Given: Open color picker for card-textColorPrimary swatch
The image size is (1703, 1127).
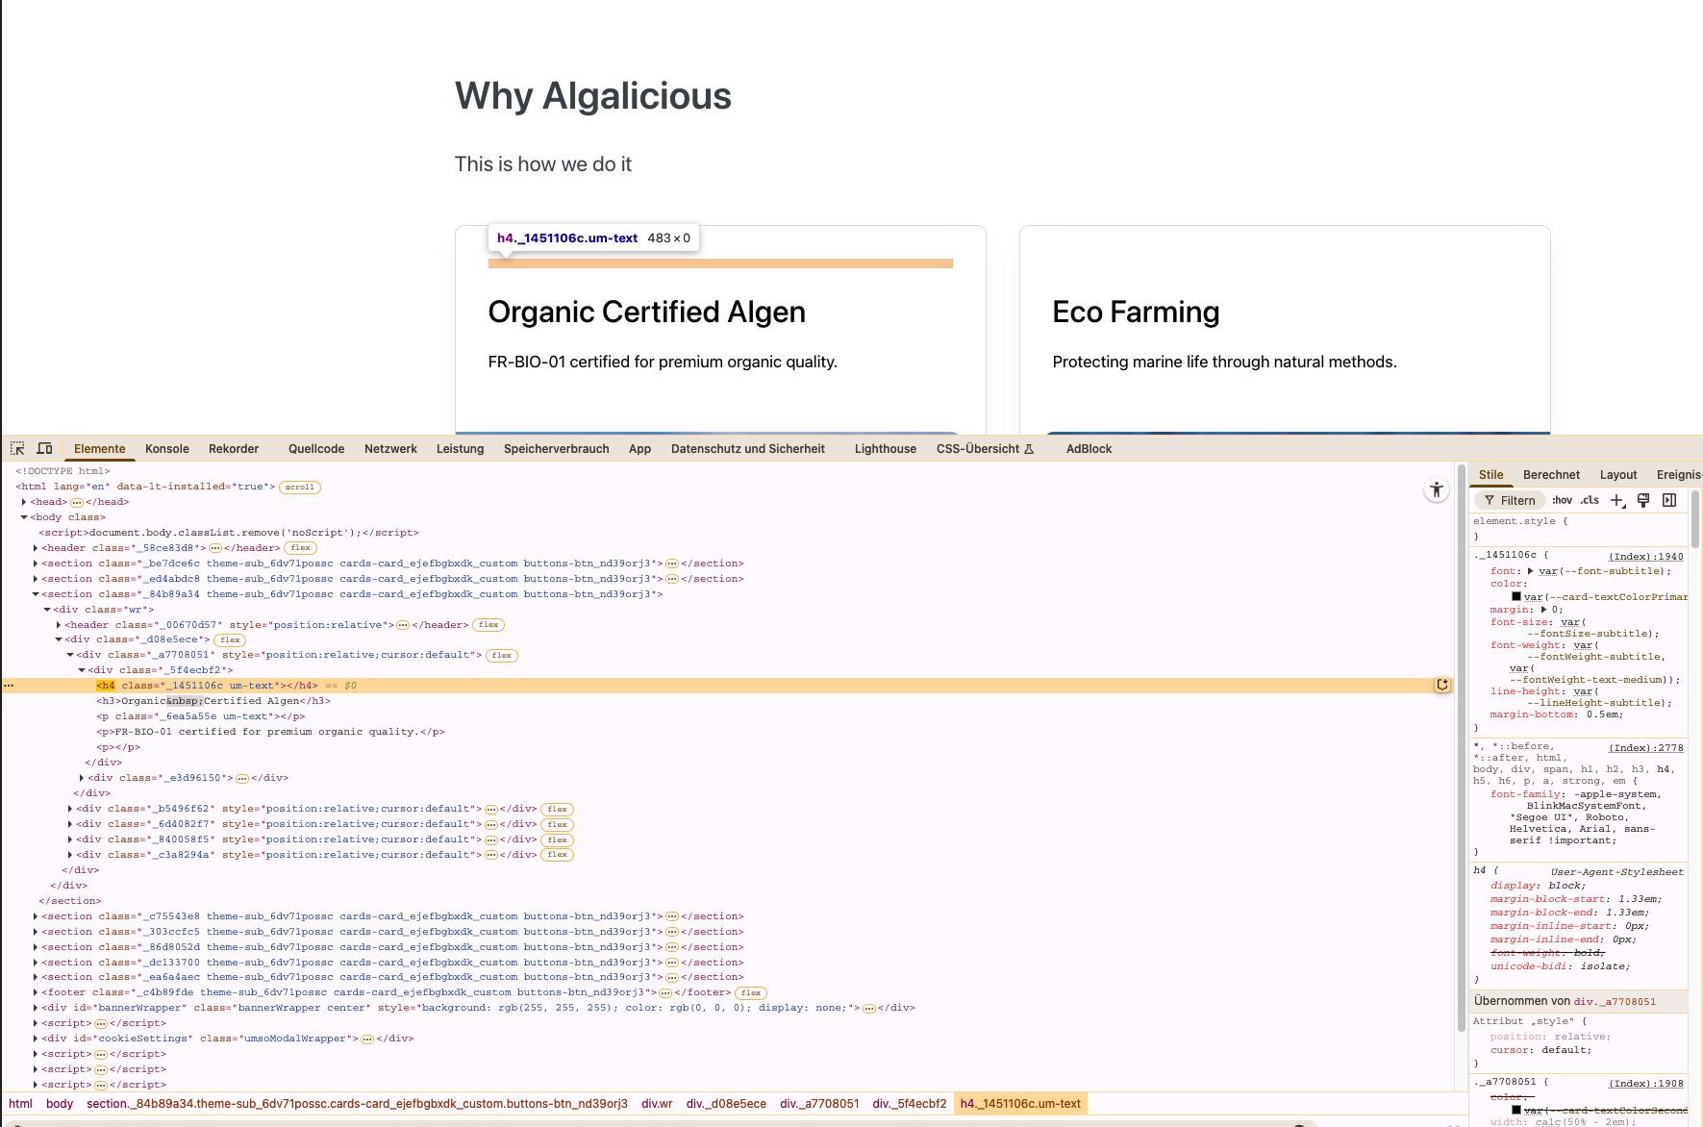Looking at the screenshot, I should (1516, 597).
